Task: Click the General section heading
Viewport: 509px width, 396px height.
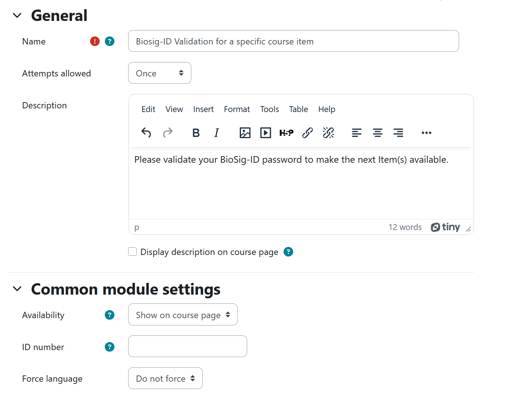Action: coord(59,15)
